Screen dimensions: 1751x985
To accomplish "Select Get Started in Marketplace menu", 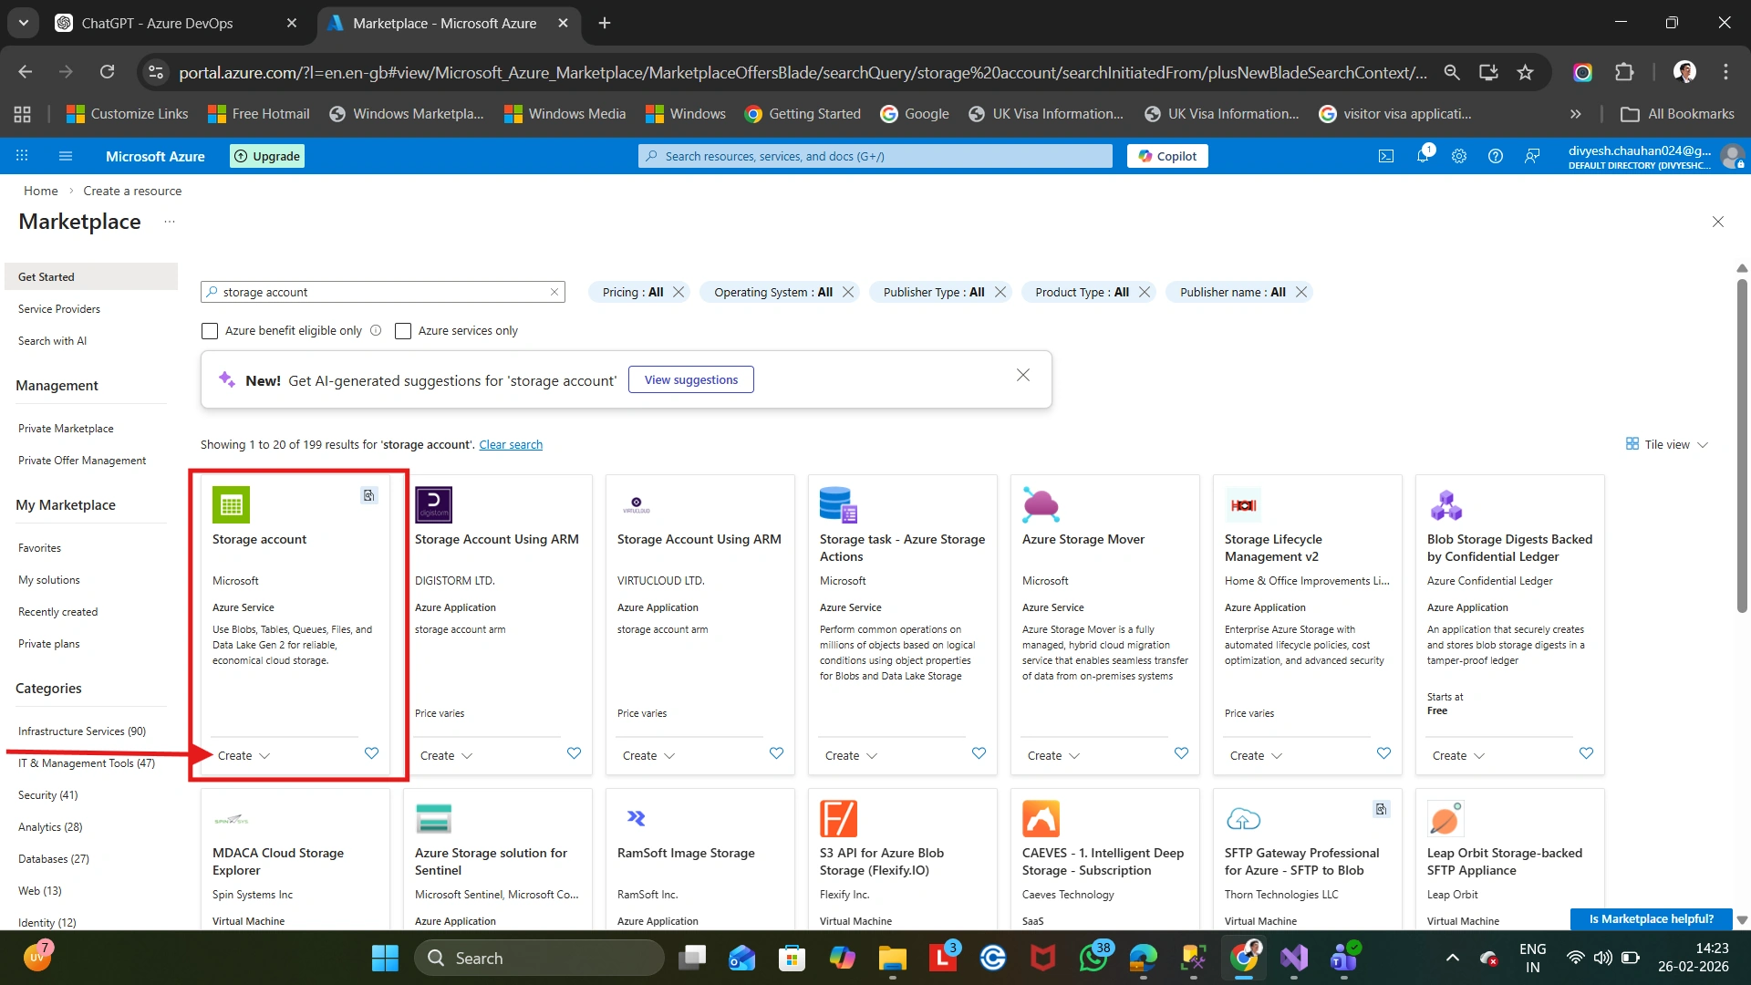I will pos(91,276).
